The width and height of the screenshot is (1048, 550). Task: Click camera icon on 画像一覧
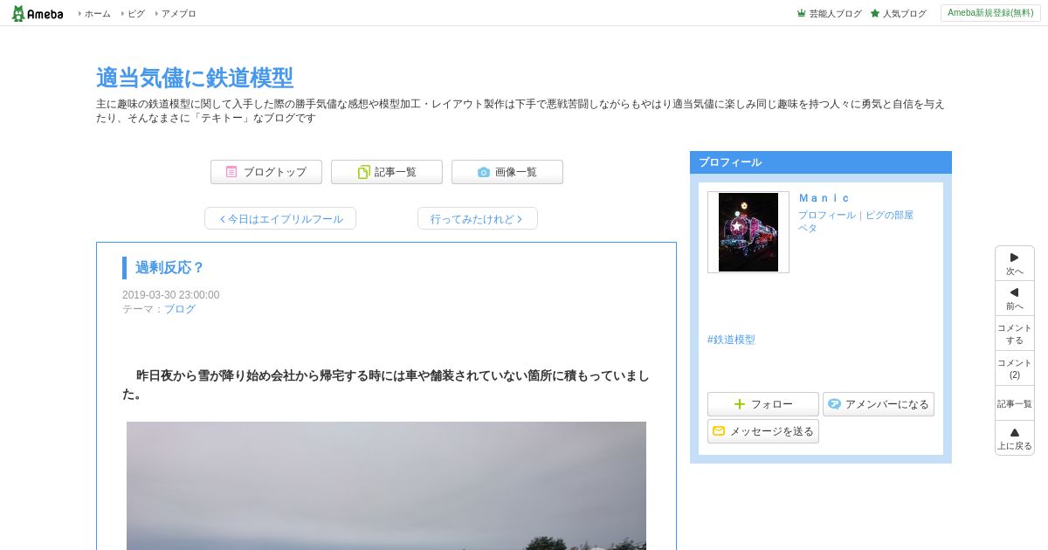(x=484, y=172)
